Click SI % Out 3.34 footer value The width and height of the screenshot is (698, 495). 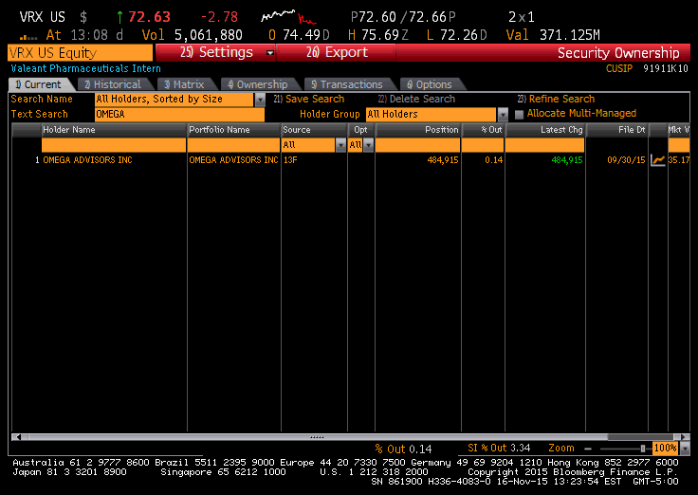coord(499,449)
